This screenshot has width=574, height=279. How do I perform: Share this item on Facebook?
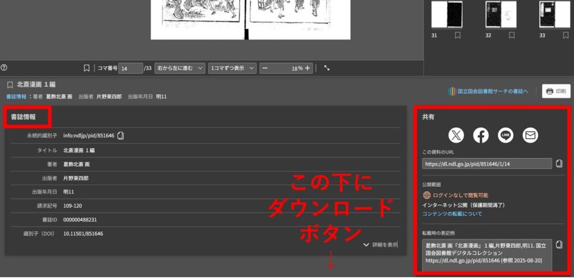point(481,135)
